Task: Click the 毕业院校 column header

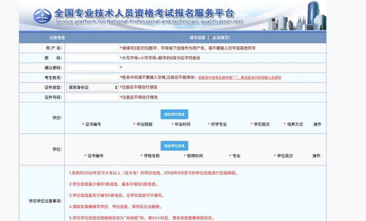Action: (144, 124)
